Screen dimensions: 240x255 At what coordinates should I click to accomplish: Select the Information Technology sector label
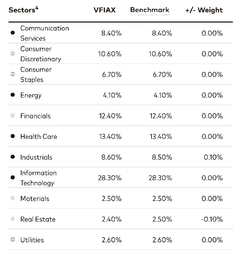38,178
